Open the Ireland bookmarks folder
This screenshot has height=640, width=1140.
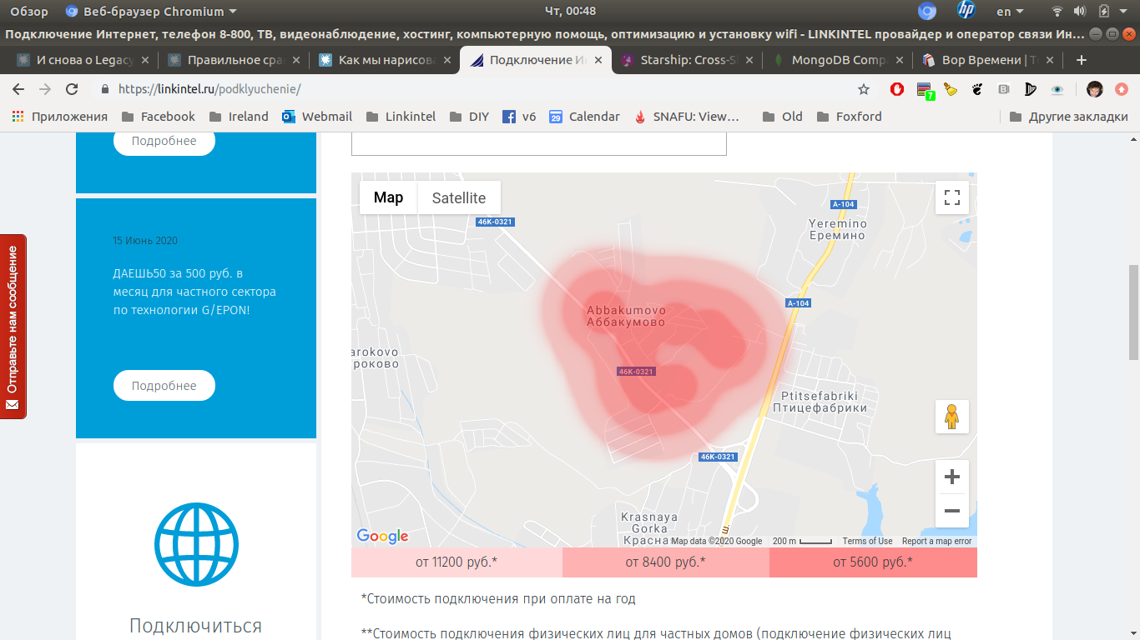point(239,117)
